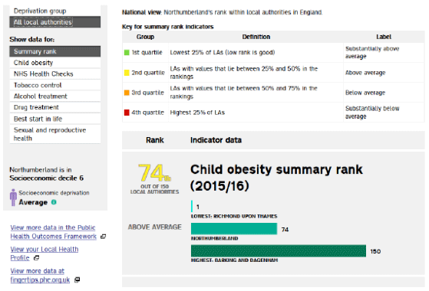Open View more data at fingertips.phe.org.uk link

pos(40,275)
